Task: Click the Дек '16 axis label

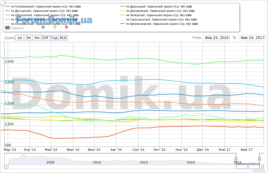Action: coord(203,150)
